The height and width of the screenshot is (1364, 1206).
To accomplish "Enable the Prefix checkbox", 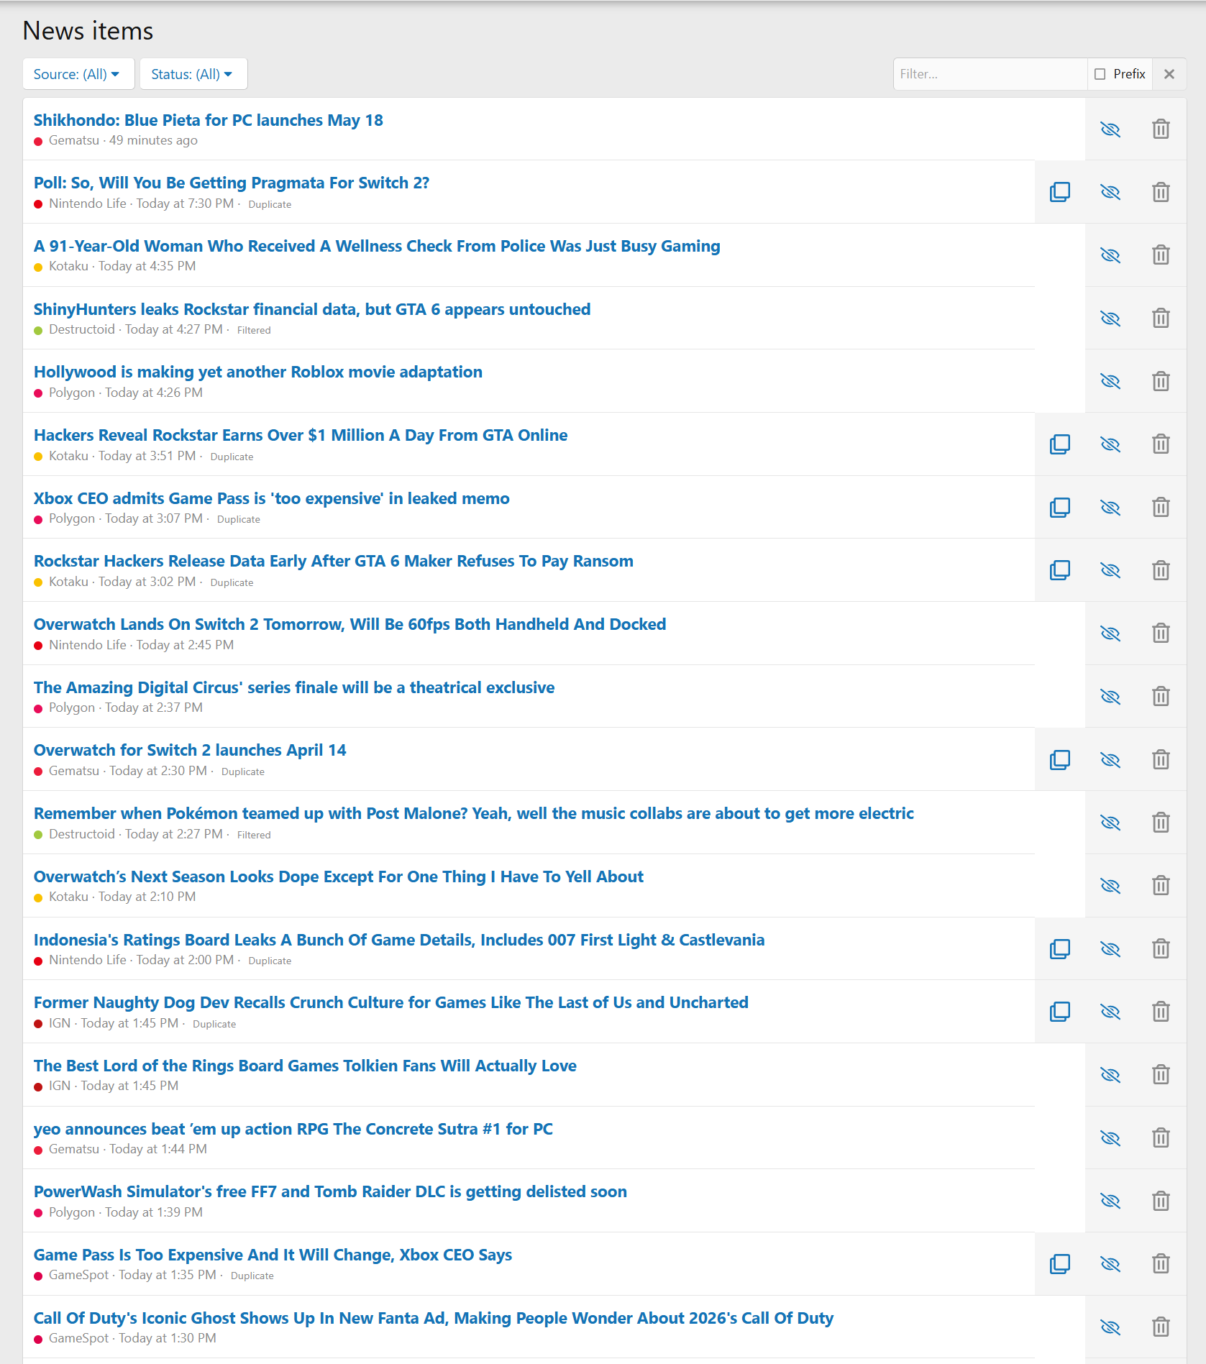I will (1100, 74).
